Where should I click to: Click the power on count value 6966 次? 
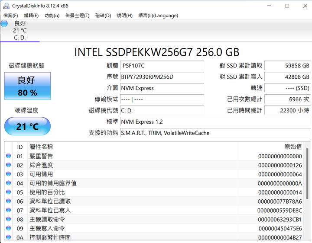[x=288, y=99]
